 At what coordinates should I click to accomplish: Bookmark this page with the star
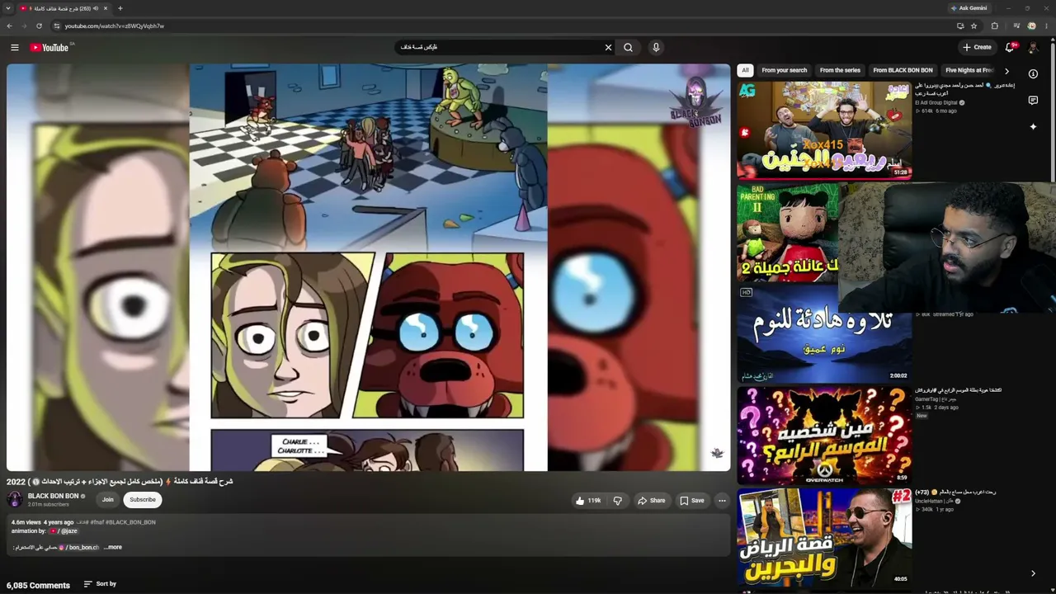tap(973, 26)
